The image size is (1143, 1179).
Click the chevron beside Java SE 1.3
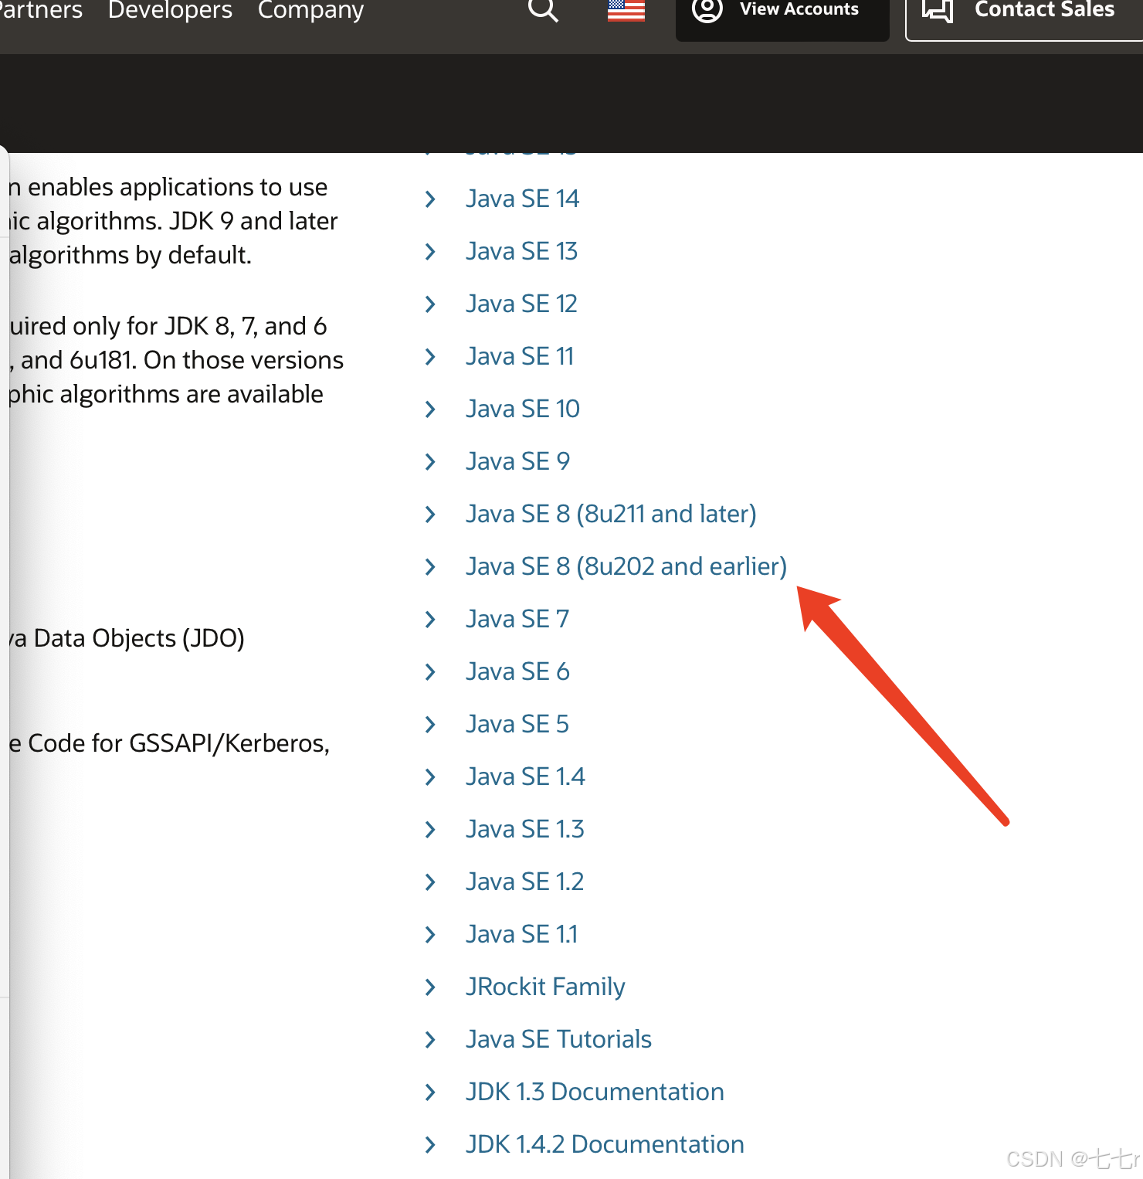pyautogui.click(x=430, y=830)
